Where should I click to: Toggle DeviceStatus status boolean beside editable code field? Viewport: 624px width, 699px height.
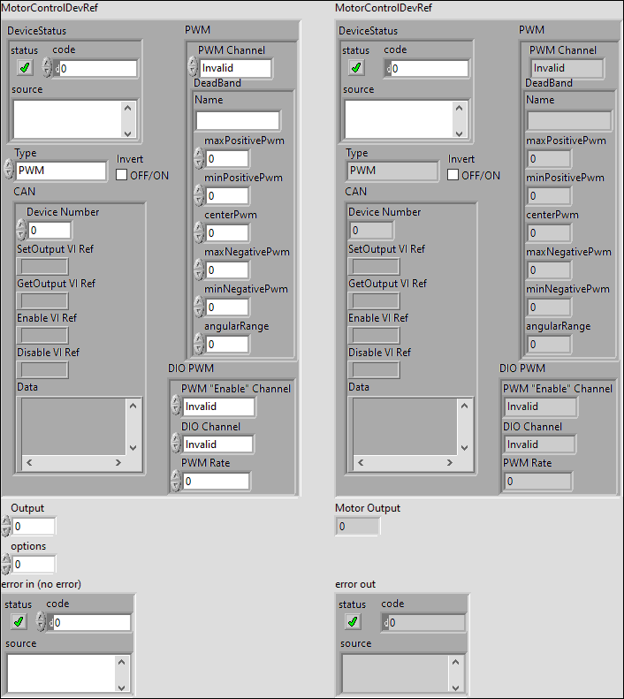(25, 68)
